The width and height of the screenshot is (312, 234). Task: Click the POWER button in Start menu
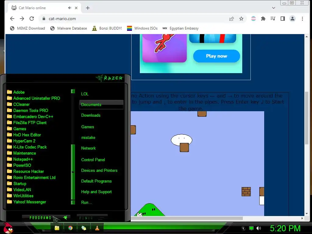click(x=92, y=218)
